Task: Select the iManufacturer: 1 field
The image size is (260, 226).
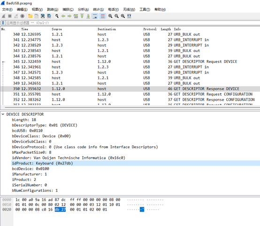Action: [30, 174]
